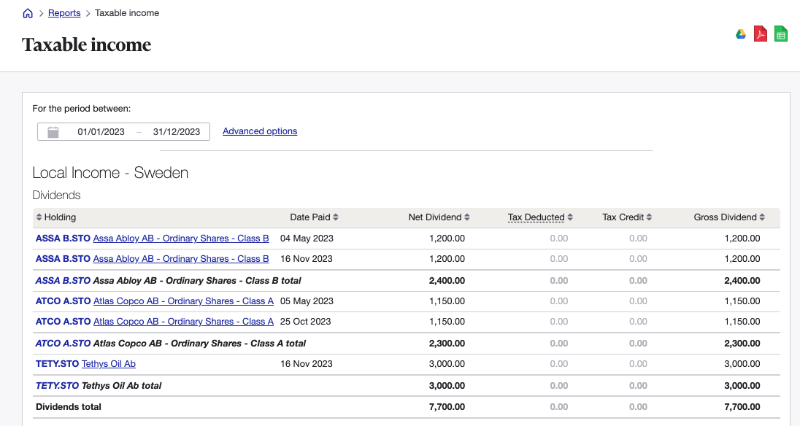This screenshot has height=426, width=800.
Task: Open Atlas Copco link in 25 Oct 2023 row
Action: 184,322
